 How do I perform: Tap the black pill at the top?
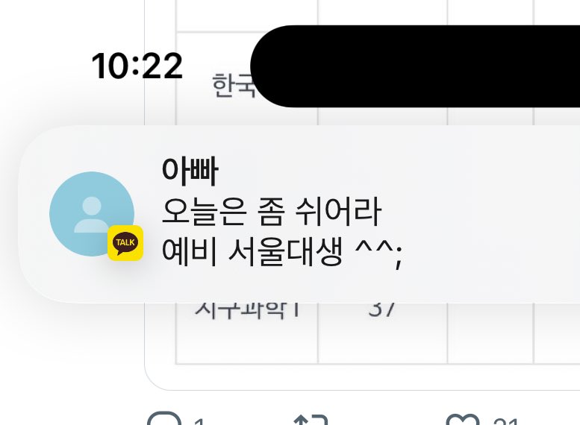[x=415, y=66]
